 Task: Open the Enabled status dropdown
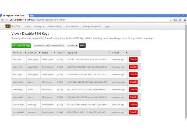(72, 45)
